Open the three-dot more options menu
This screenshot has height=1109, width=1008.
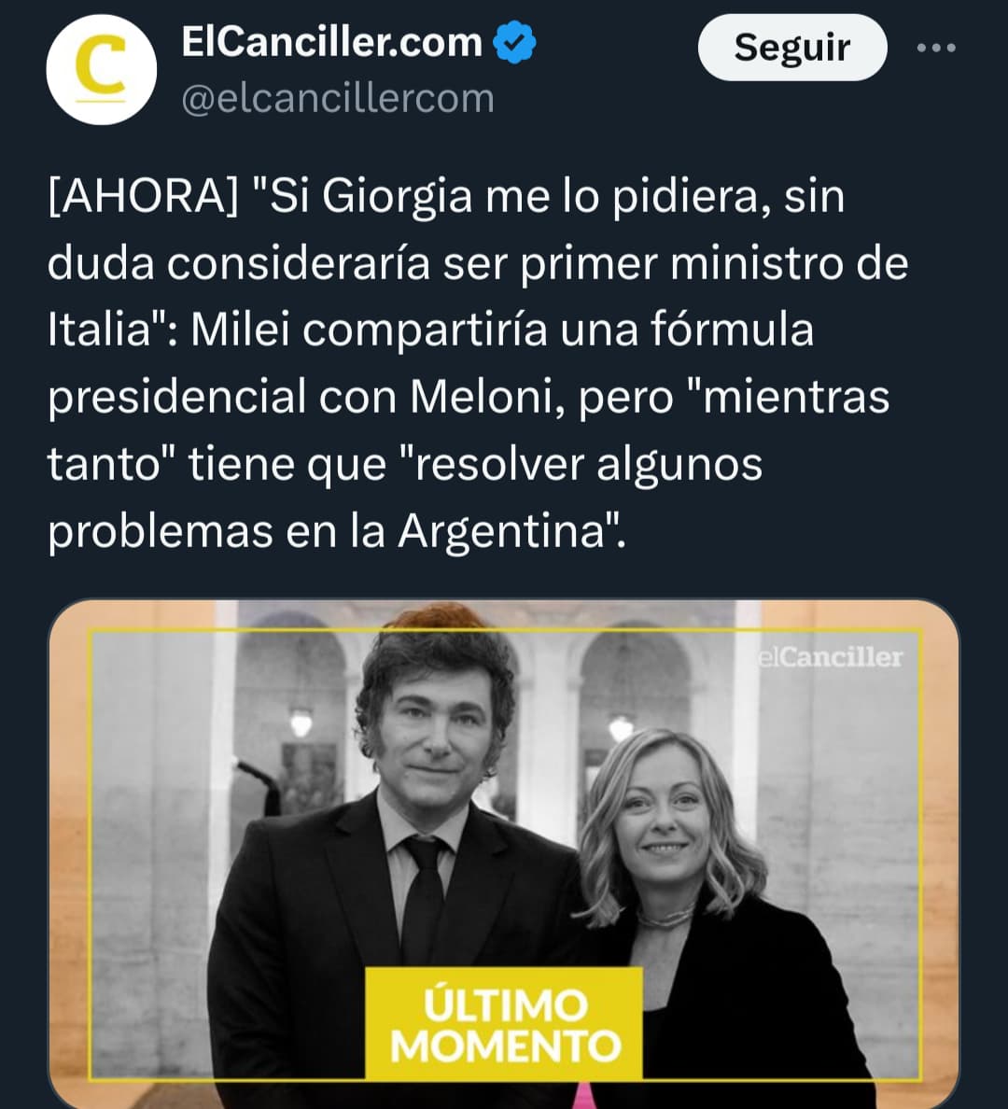(x=936, y=49)
